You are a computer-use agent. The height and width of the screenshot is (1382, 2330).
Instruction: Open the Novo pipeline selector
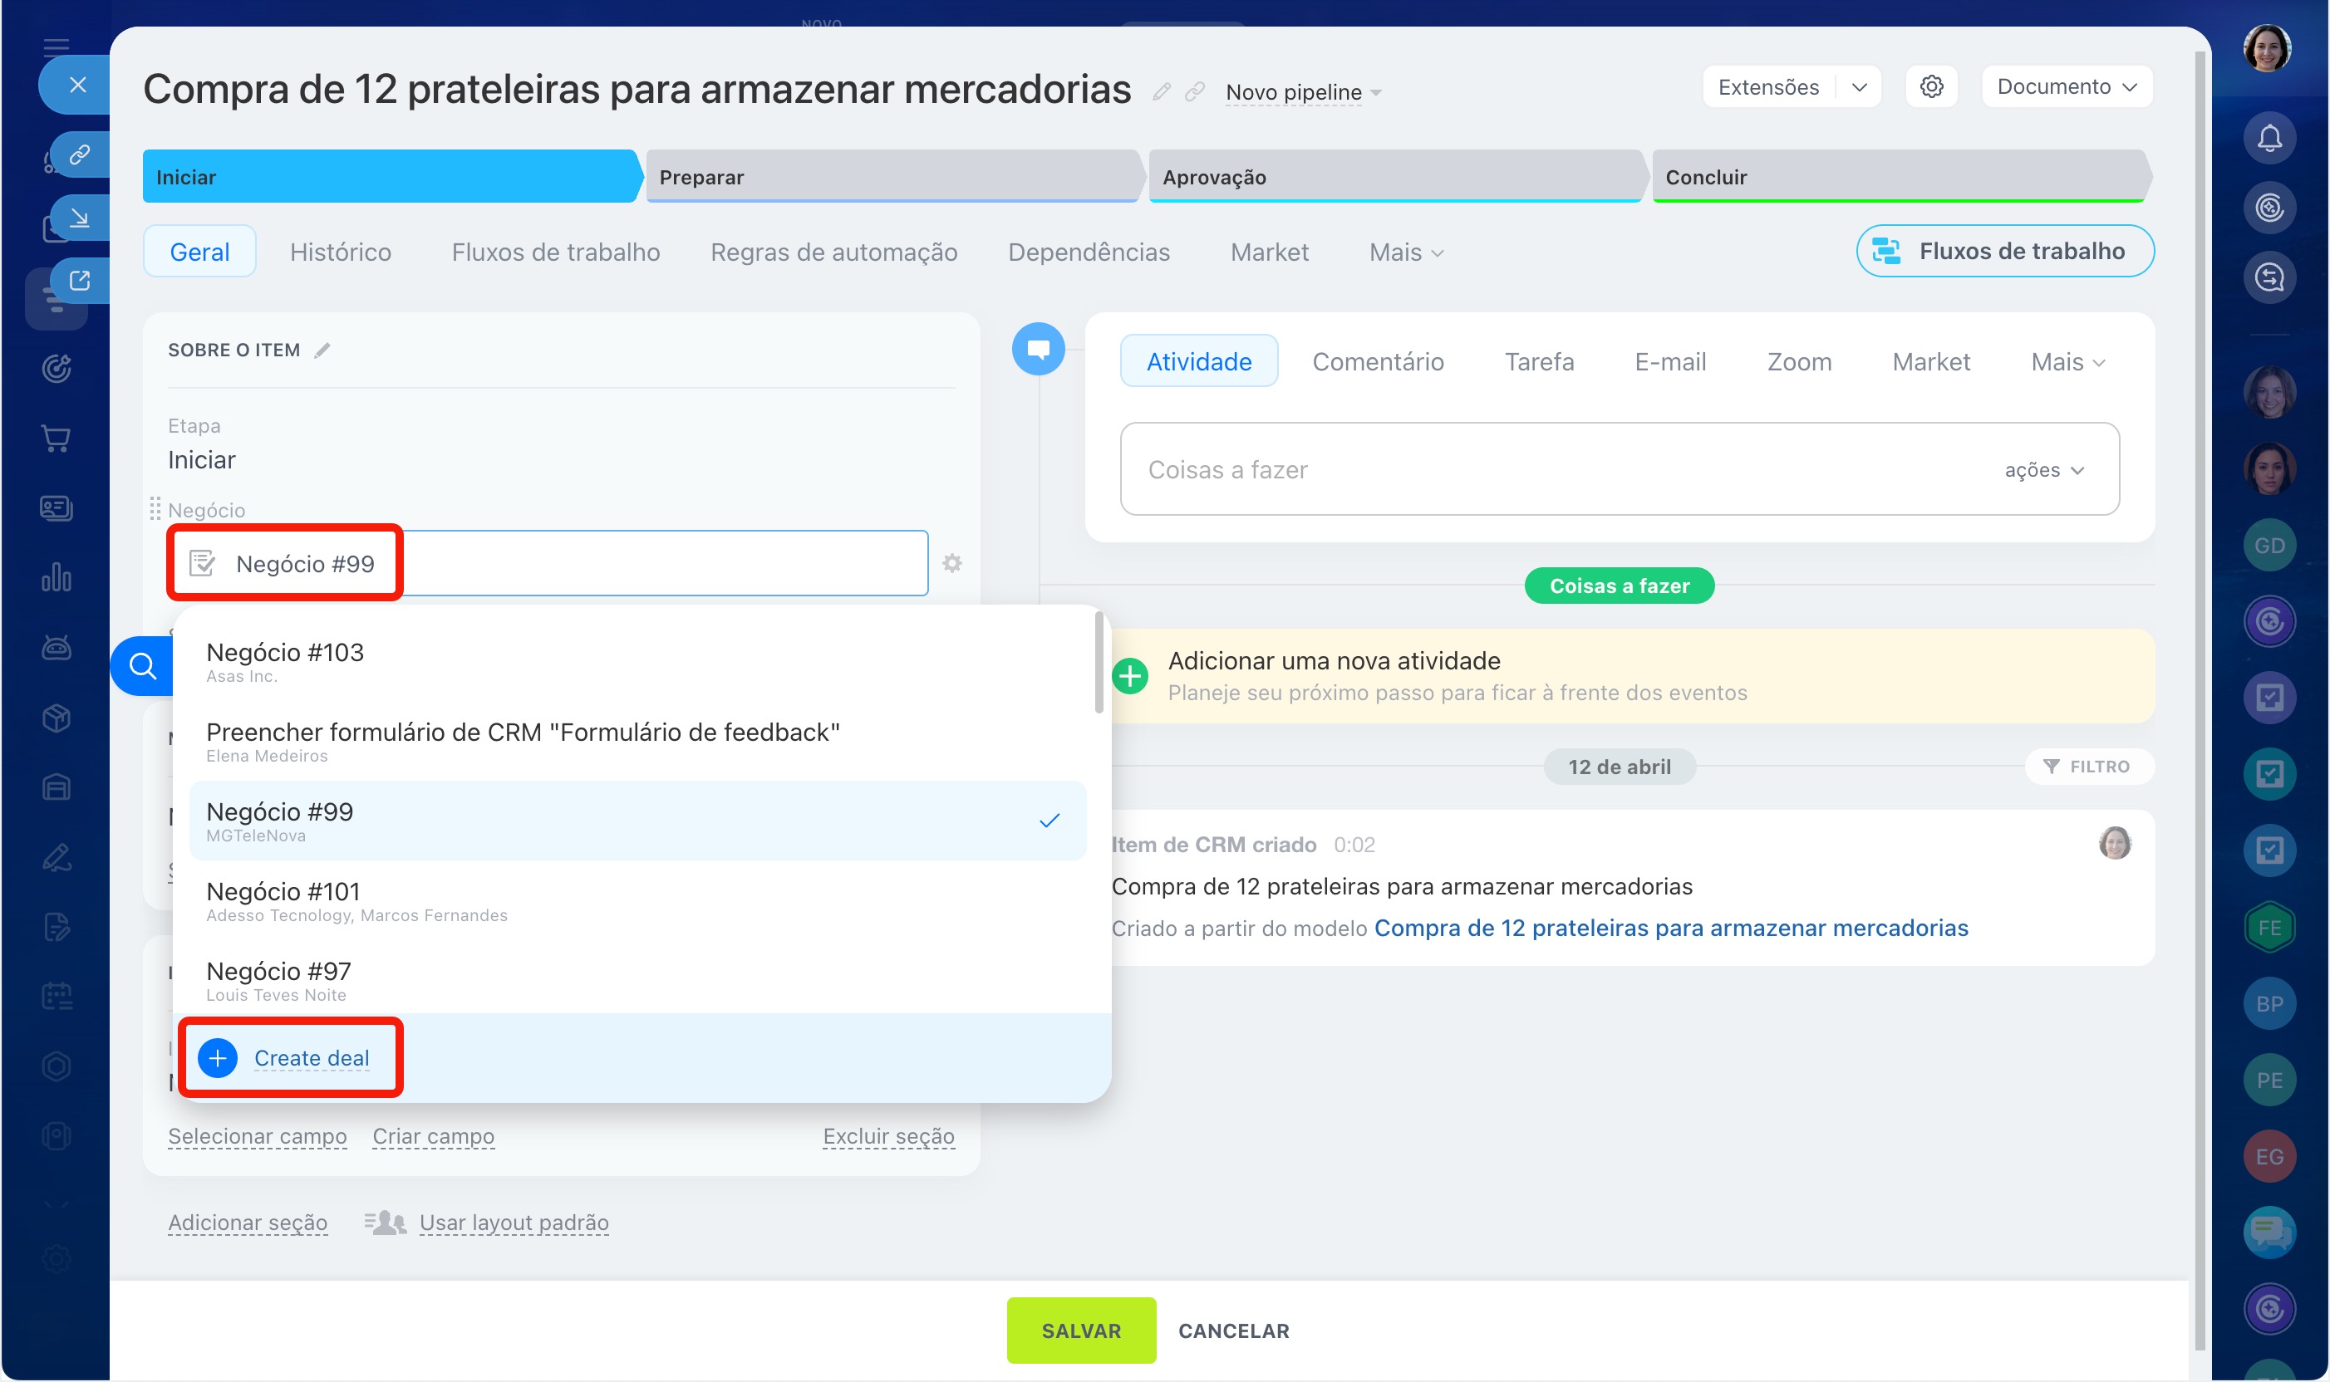1301,92
